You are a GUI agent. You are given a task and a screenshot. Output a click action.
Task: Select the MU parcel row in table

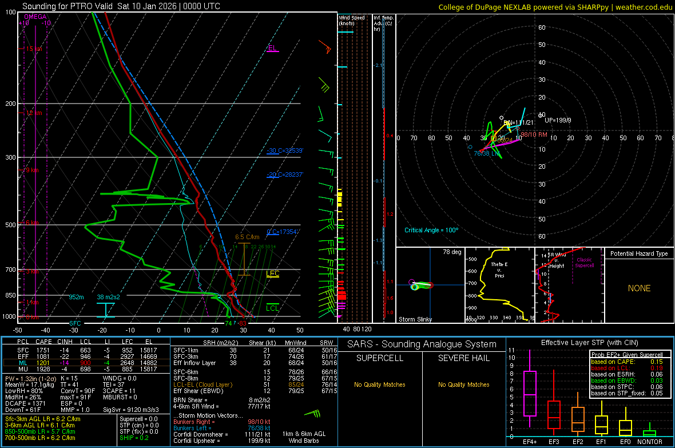tap(86, 368)
